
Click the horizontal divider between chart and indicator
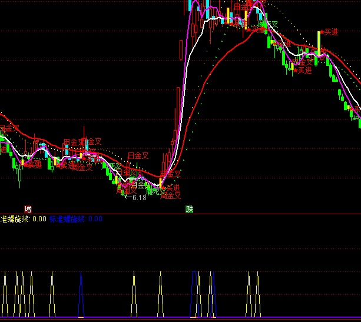coord(180,214)
